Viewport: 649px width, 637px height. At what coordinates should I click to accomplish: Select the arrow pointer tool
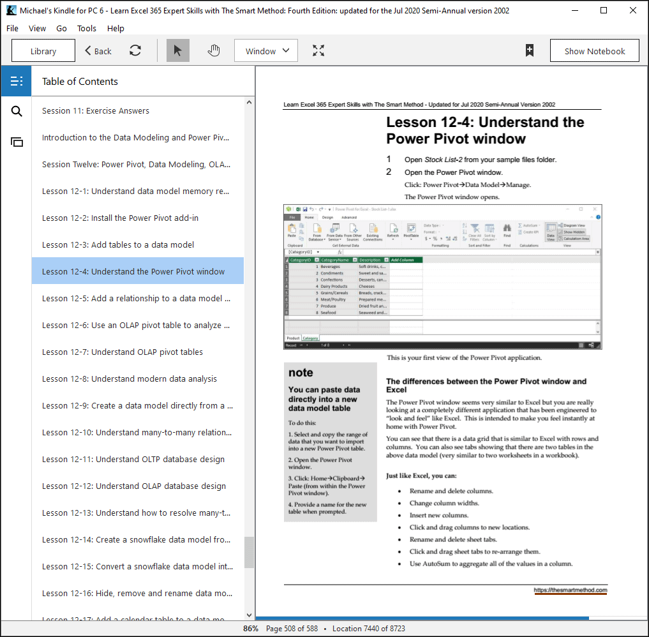point(177,50)
